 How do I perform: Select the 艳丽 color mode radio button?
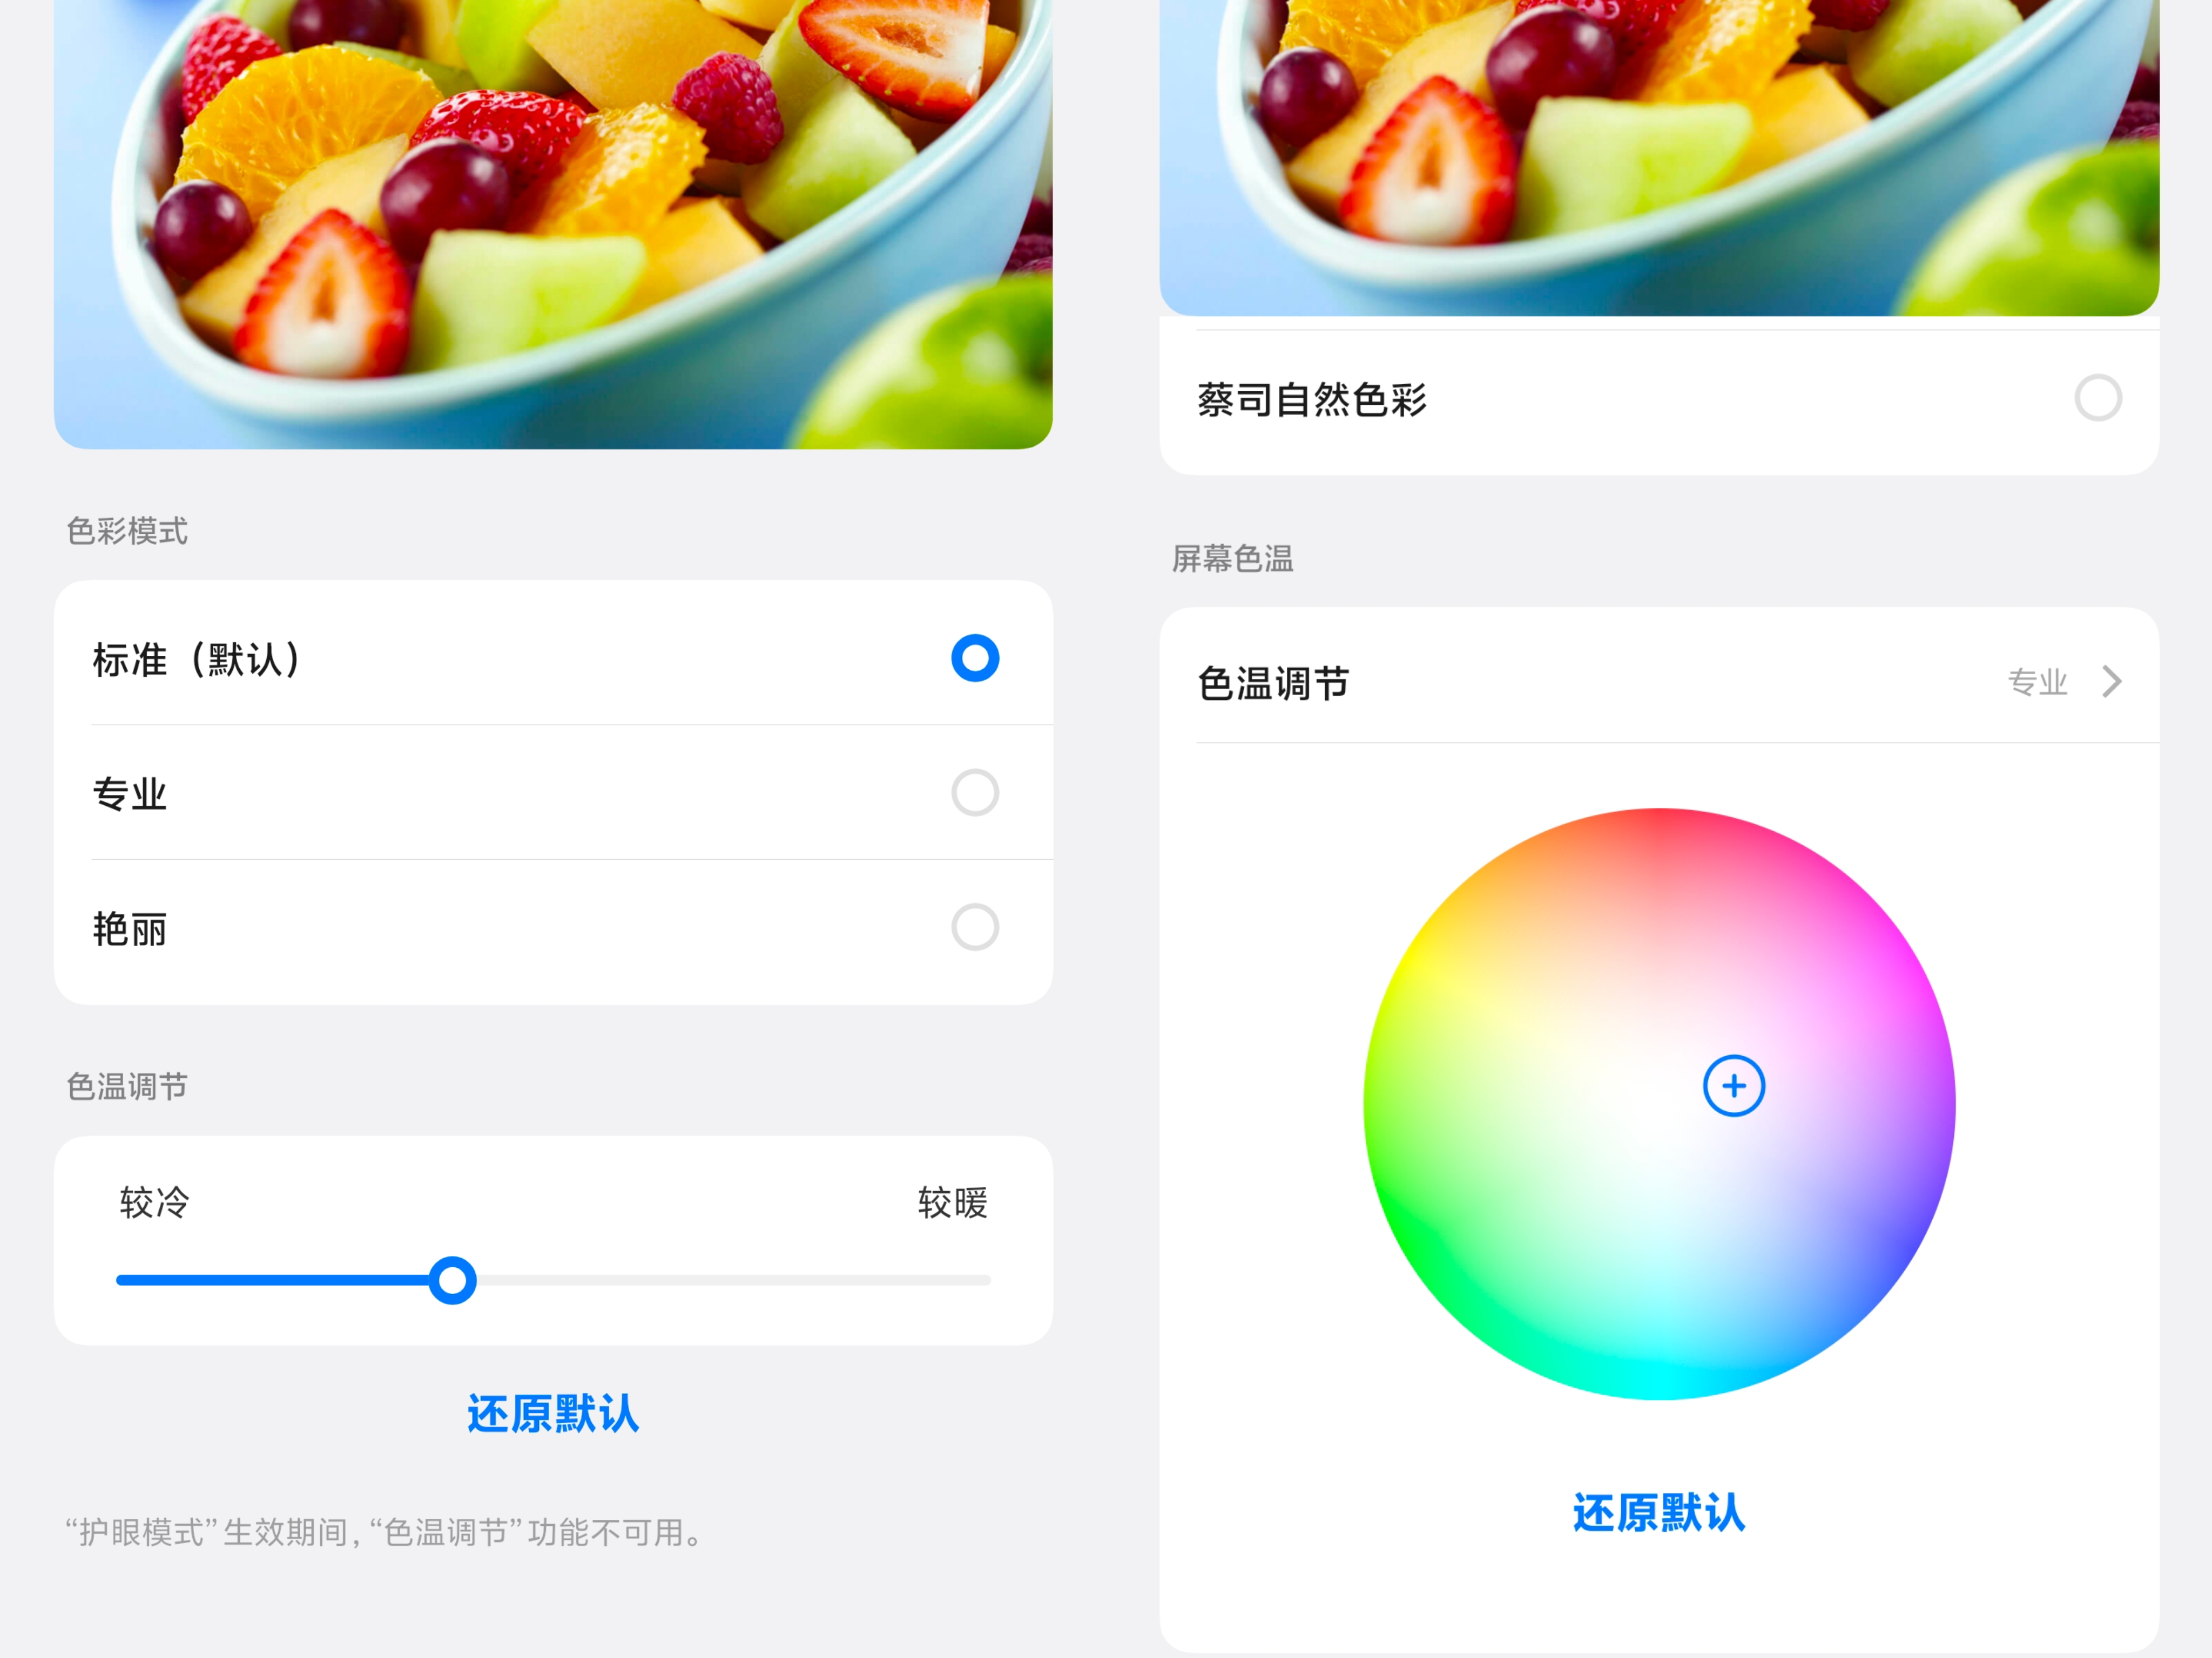click(975, 927)
